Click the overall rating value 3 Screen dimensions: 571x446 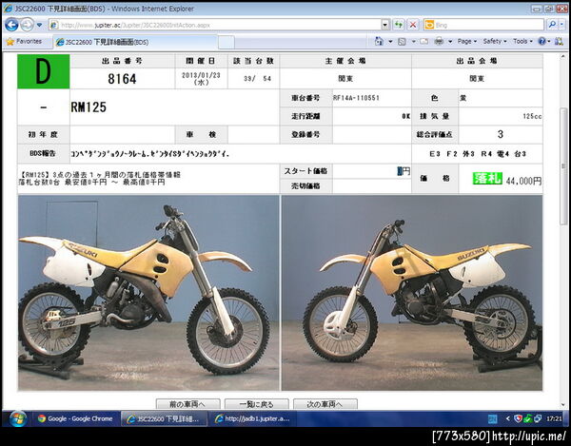click(x=501, y=134)
